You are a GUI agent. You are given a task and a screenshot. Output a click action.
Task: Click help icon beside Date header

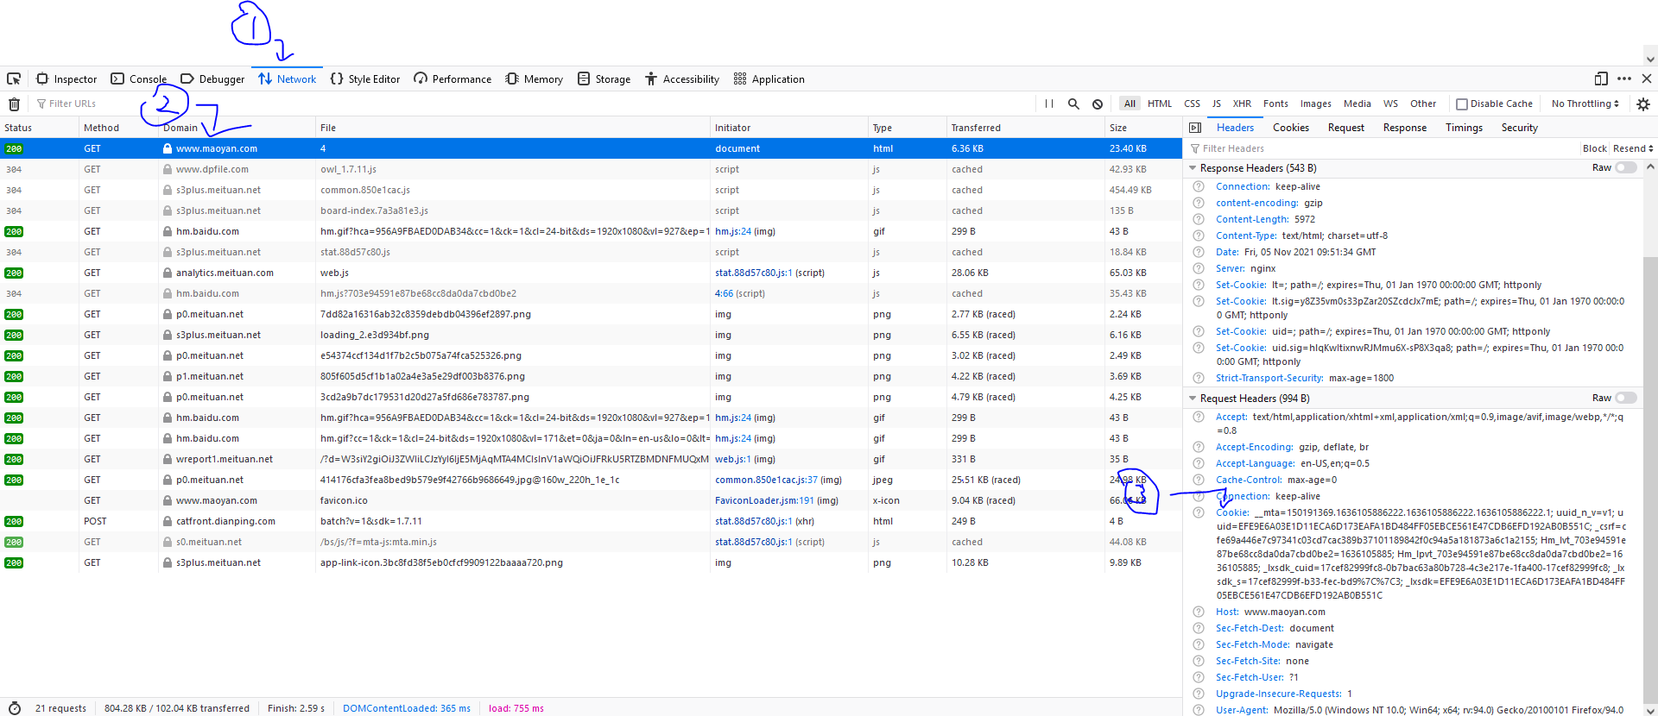[1199, 252]
